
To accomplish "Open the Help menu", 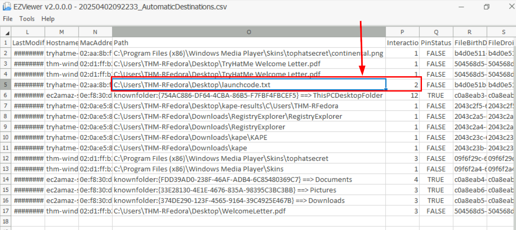I will [x=48, y=19].
